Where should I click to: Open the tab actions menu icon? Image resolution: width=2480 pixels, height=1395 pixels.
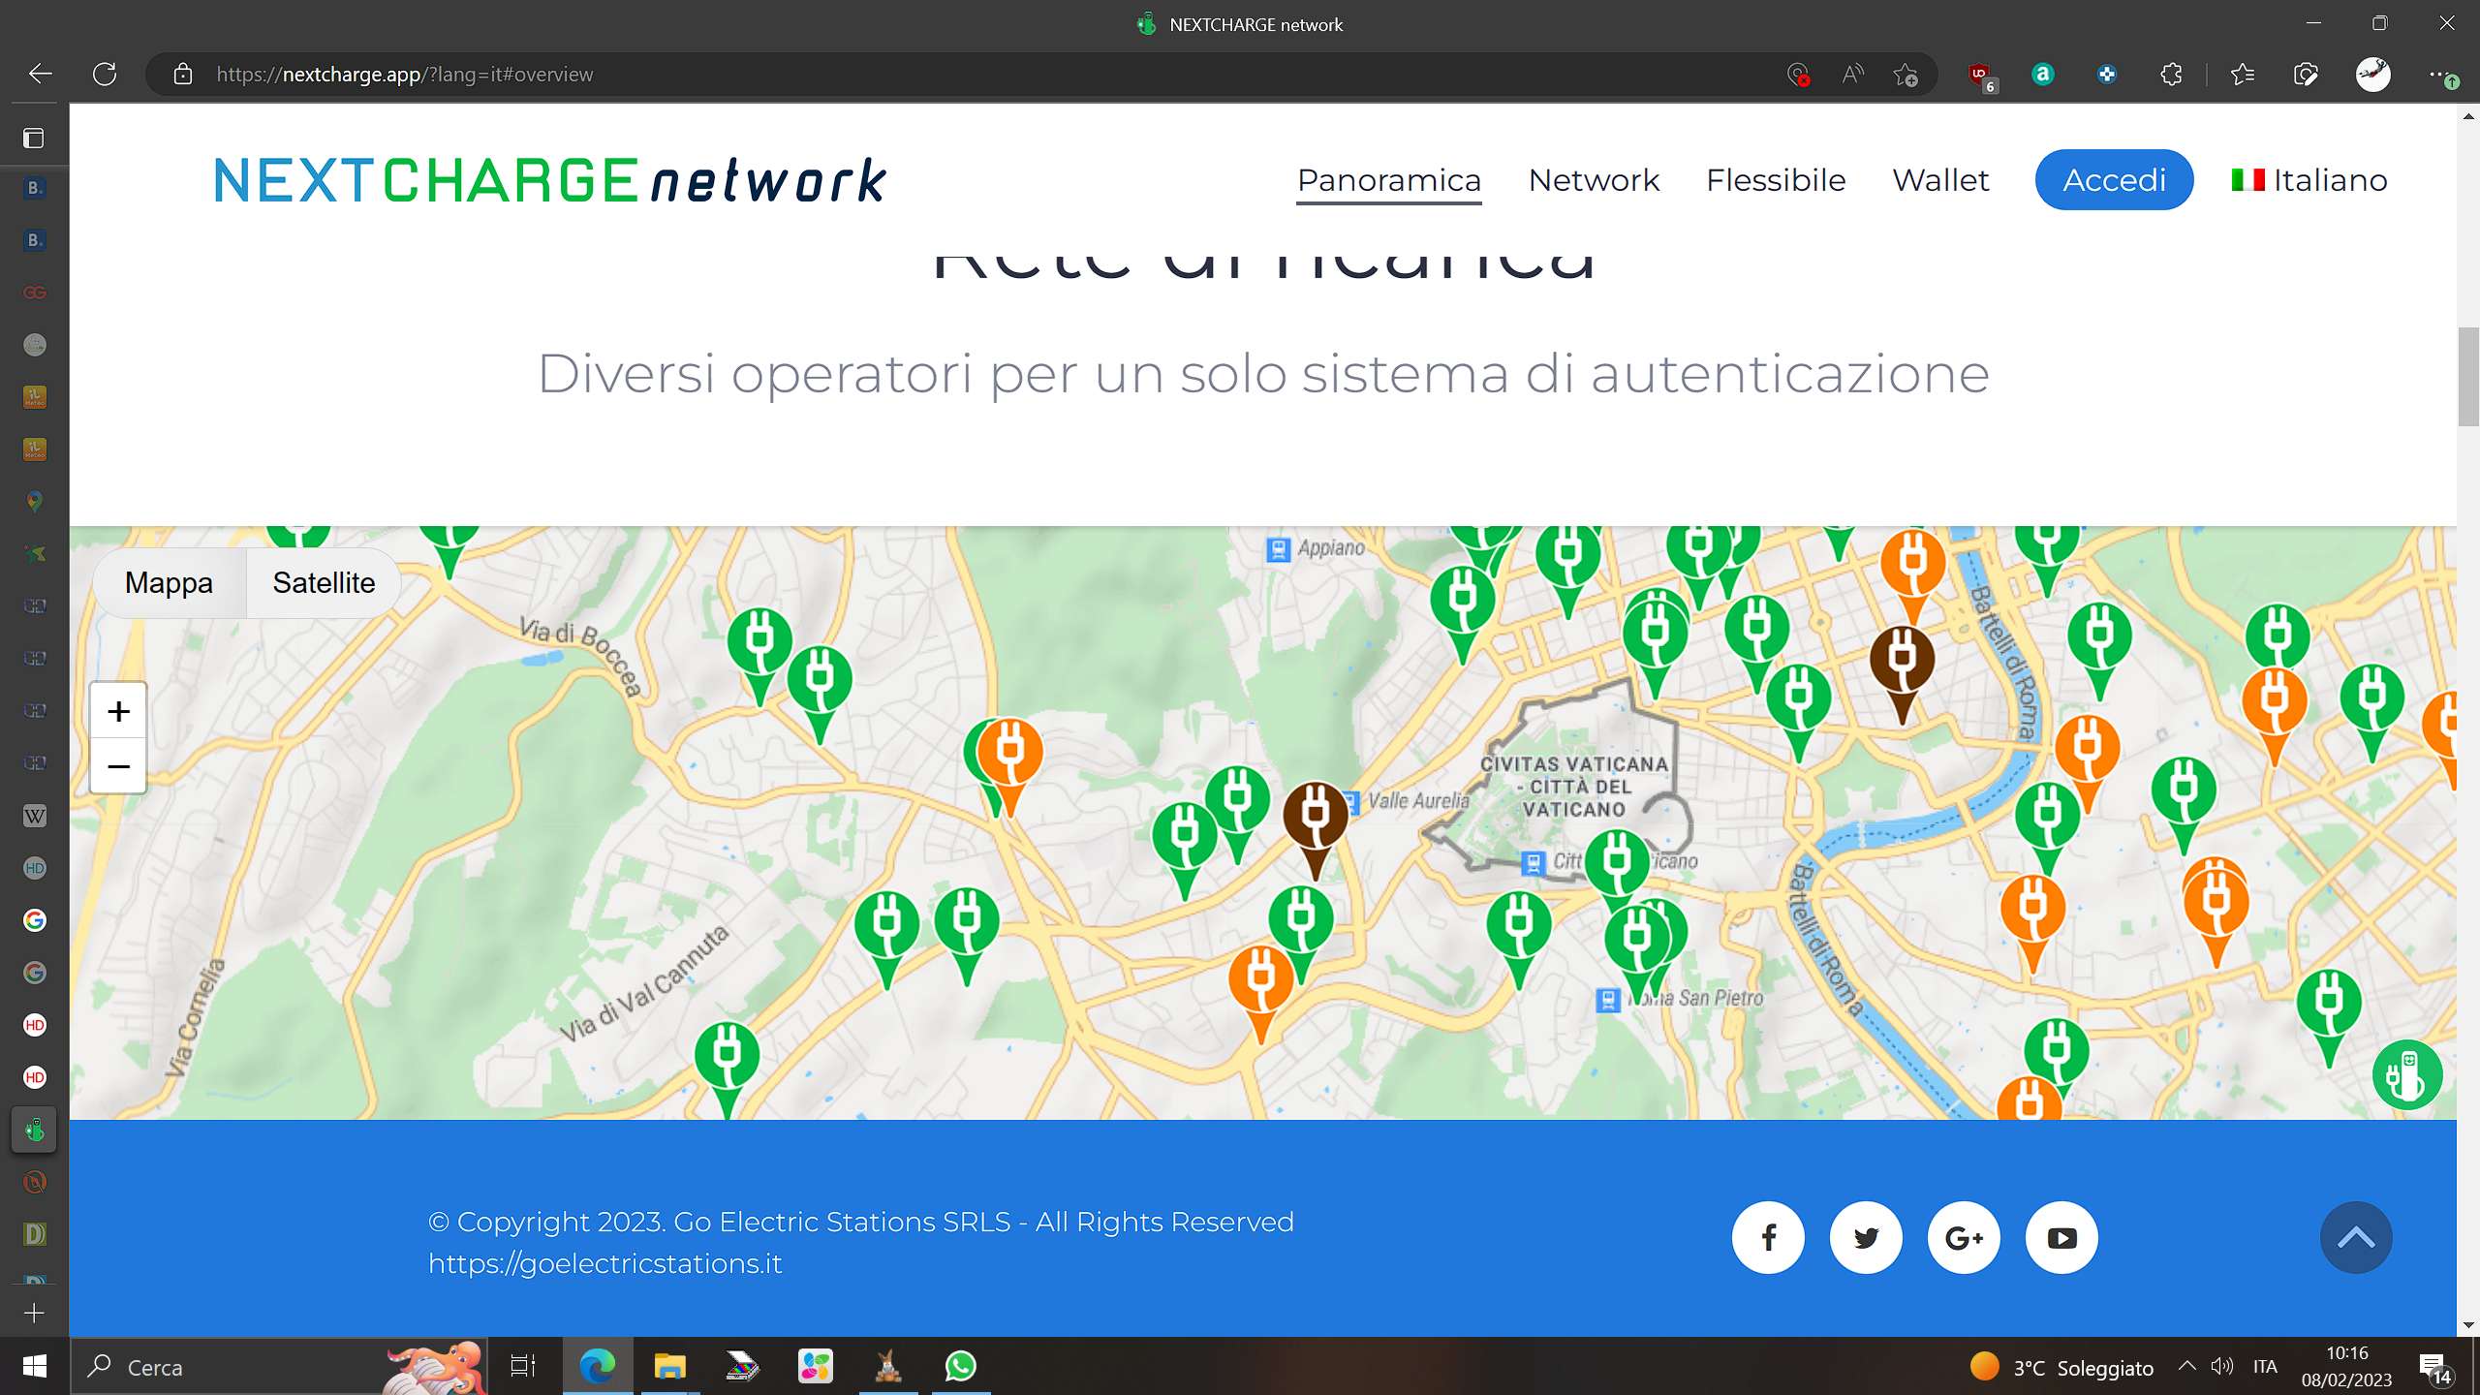(x=34, y=139)
